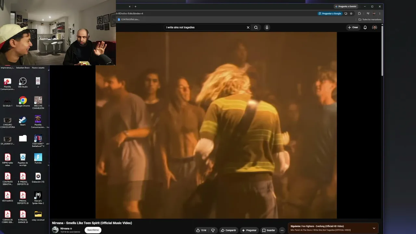Click the video title text

coord(92,223)
